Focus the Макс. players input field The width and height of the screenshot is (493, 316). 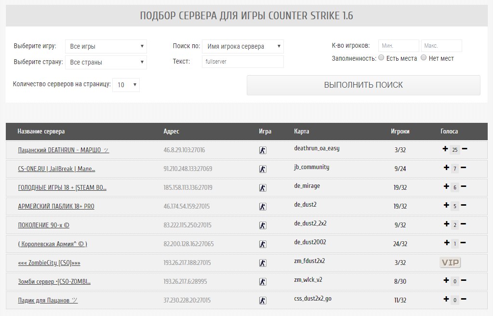coord(441,46)
